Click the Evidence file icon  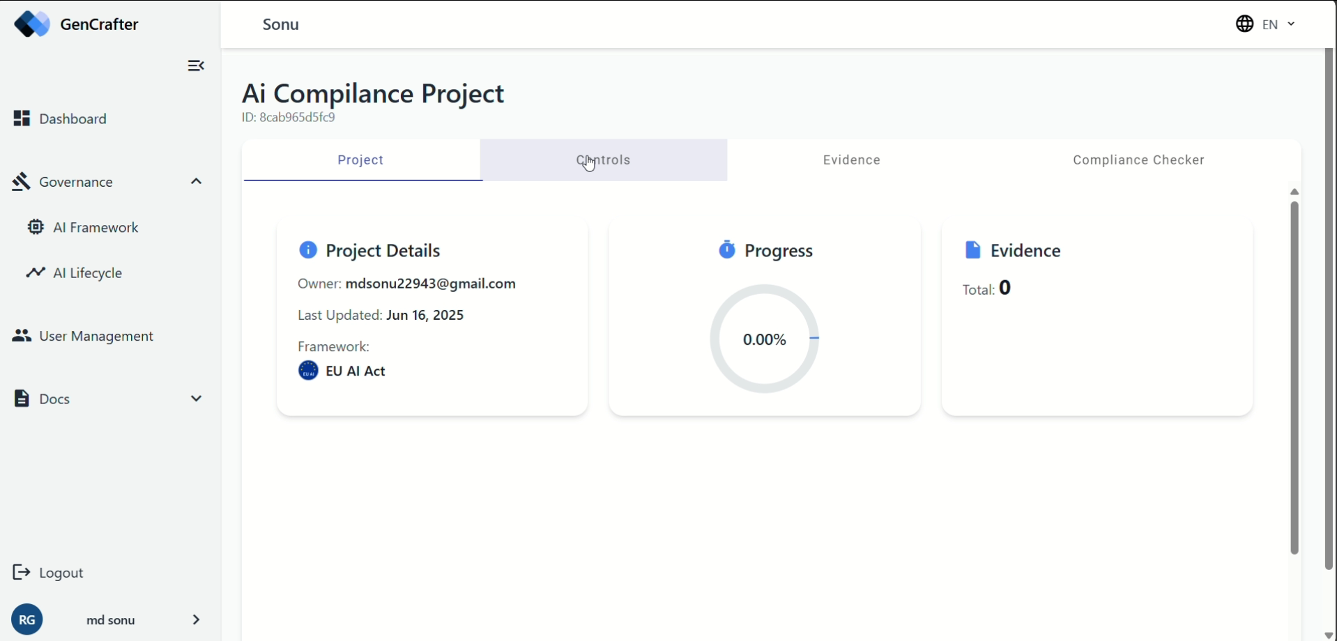[973, 250]
